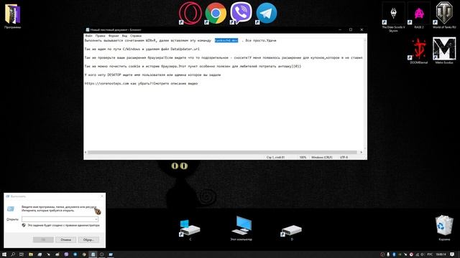The width and height of the screenshot is (460, 258).
Task: Select the C drive desktop shortcut
Action: pos(190,230)
